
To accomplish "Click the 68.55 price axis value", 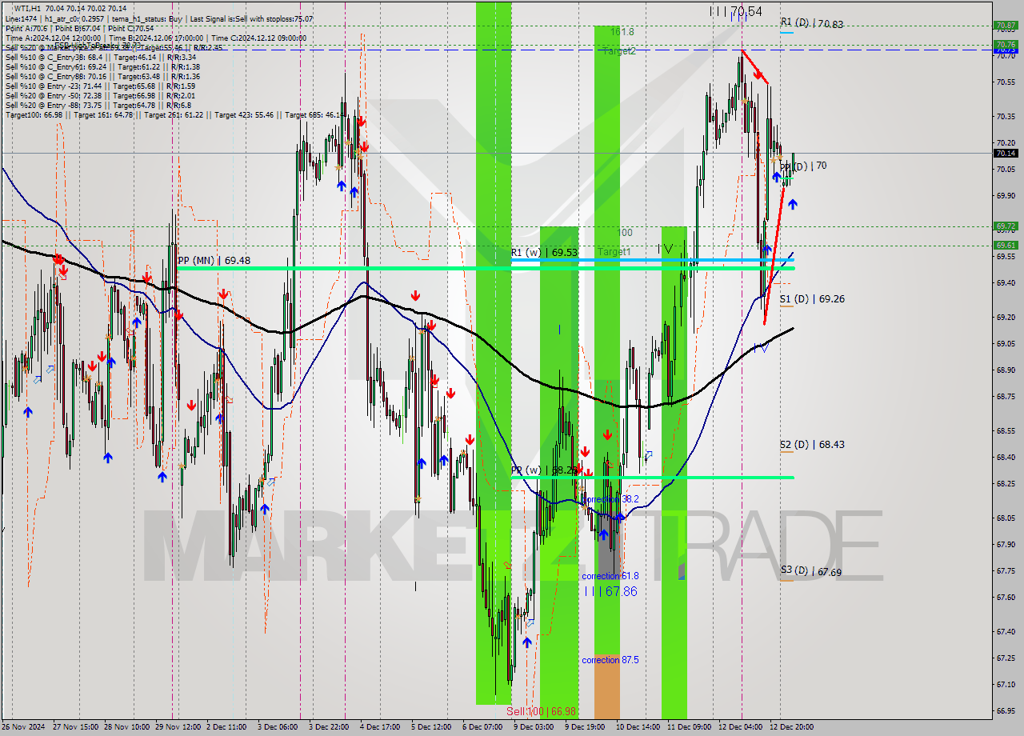I will (1006, 430).
